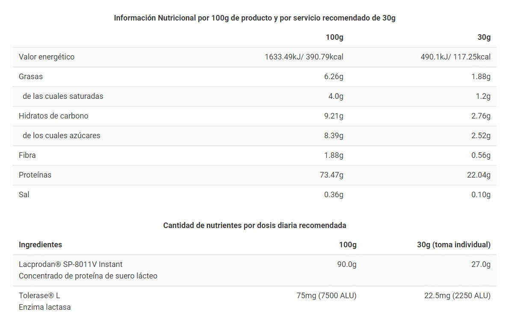Click 'de las cuales saturadas' label
The height and width of the screenshot is (323, 518).
pyautogui.click(x=63, y=96)
